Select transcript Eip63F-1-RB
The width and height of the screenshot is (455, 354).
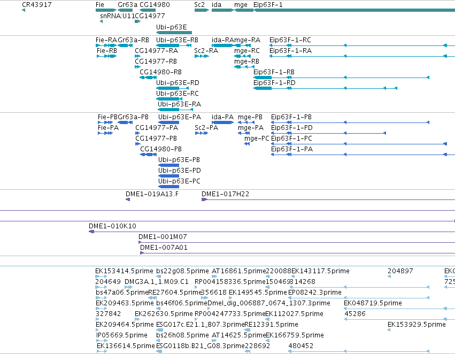pos(274,72)
